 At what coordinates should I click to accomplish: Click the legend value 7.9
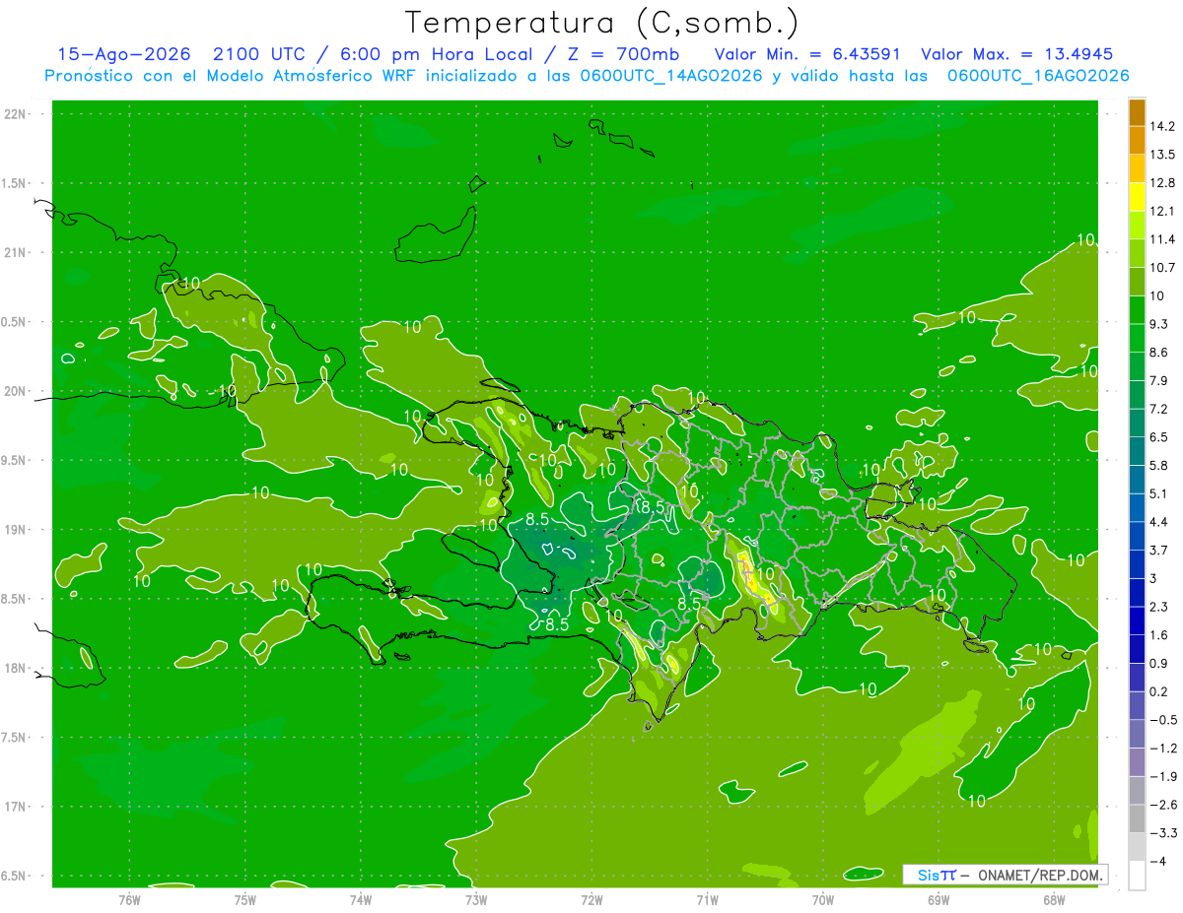tap(1160, 380)
